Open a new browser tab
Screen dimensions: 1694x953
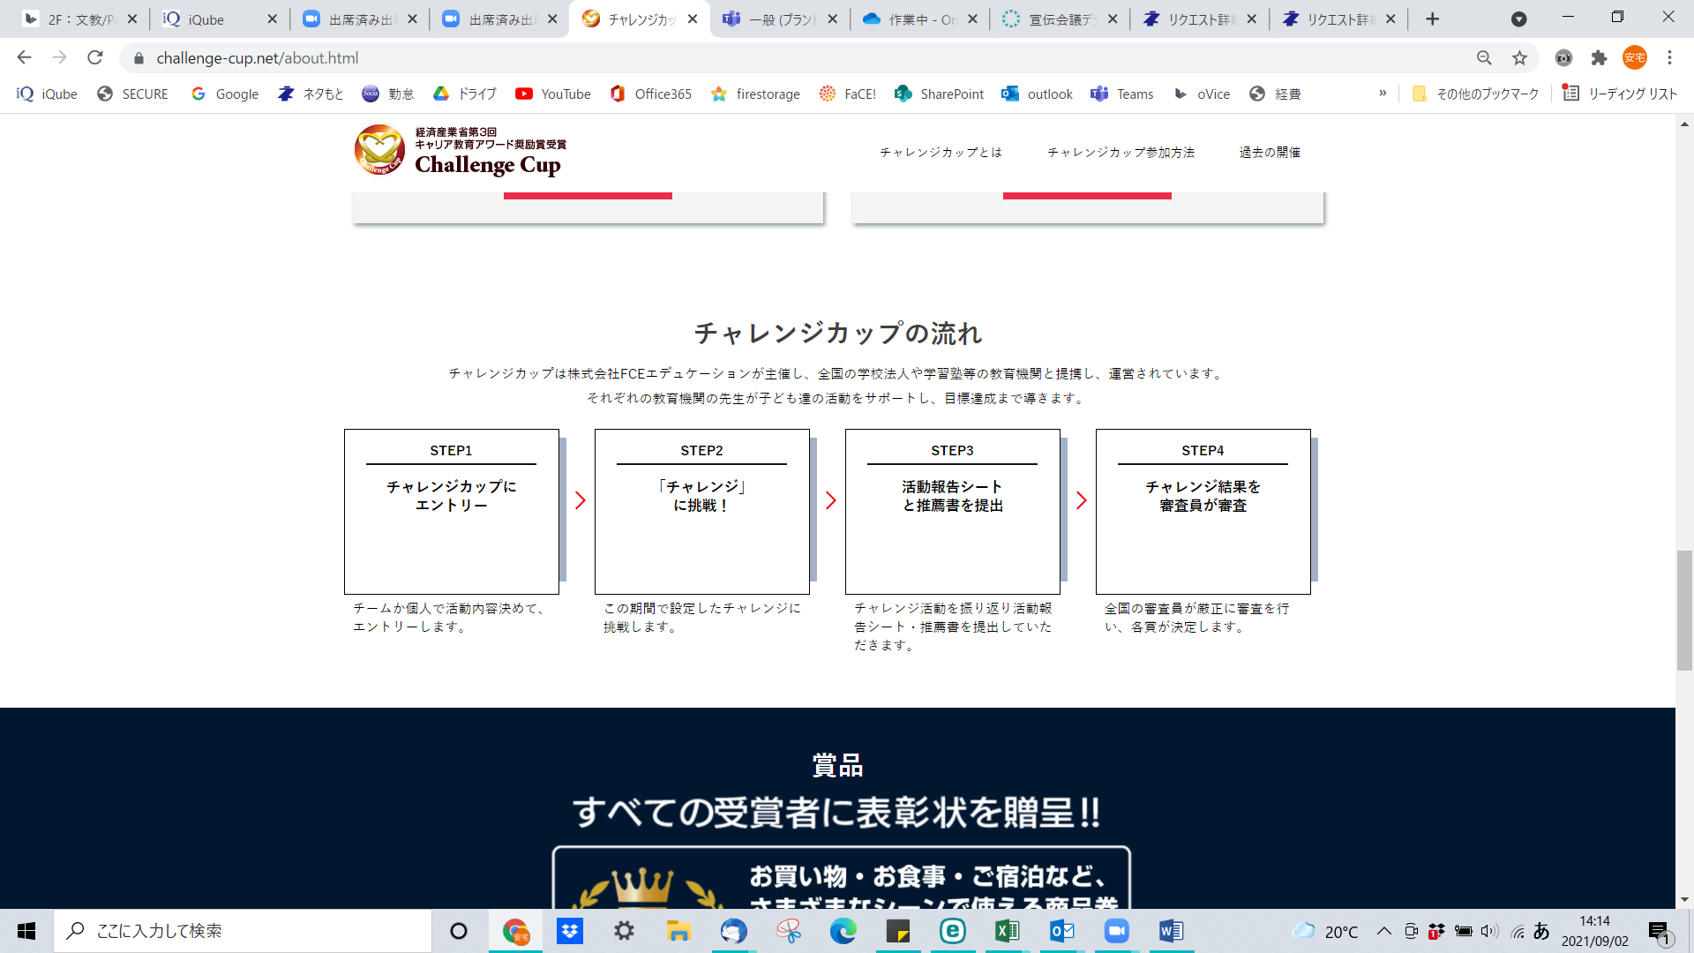tap(1432, 19)
